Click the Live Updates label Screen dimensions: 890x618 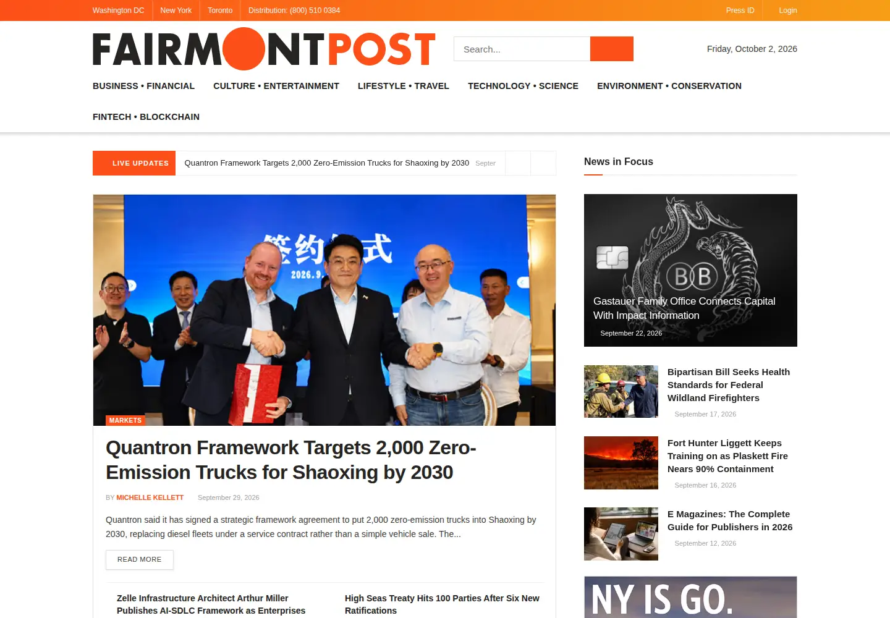pos(134,163)
